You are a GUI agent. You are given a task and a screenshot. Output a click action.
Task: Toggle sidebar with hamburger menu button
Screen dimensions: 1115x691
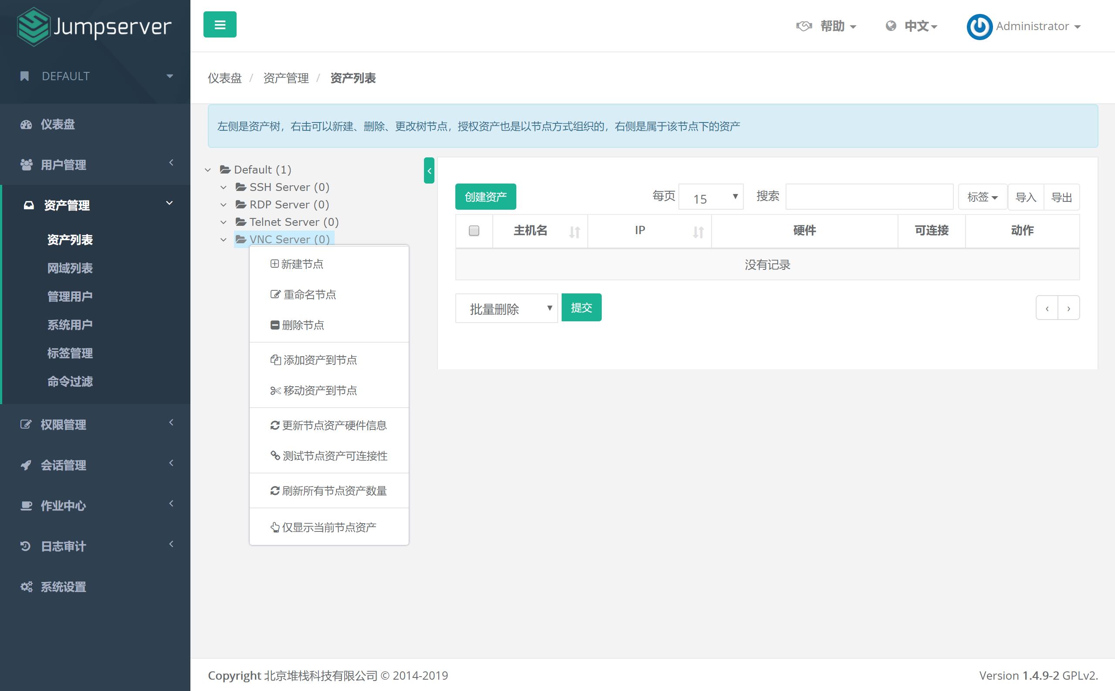pyautogui.click(x=220, y=25)
